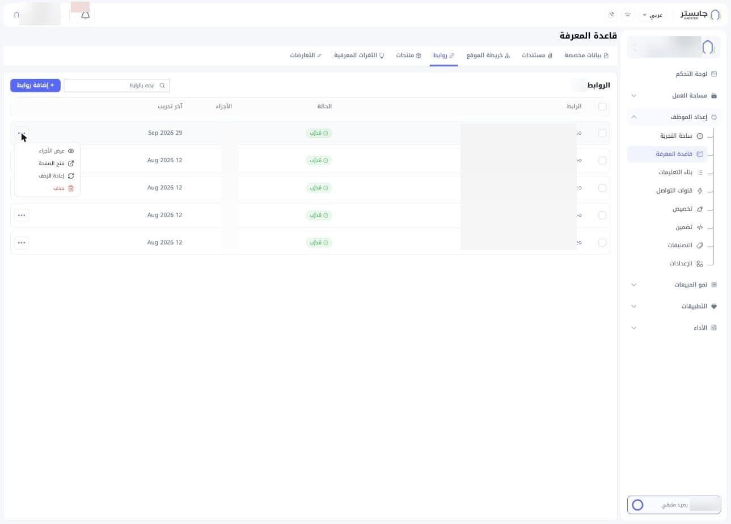The width and height of the screenshot is (731, 524).
Task: Open التصنيفات tags page
Action: coord(685,246)
